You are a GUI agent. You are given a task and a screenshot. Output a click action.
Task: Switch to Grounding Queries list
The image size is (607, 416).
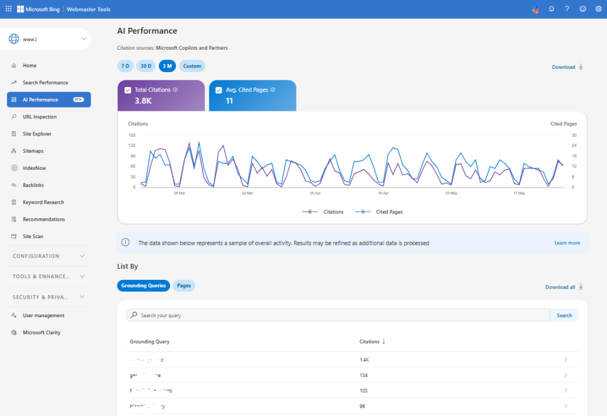pos(143,286)
